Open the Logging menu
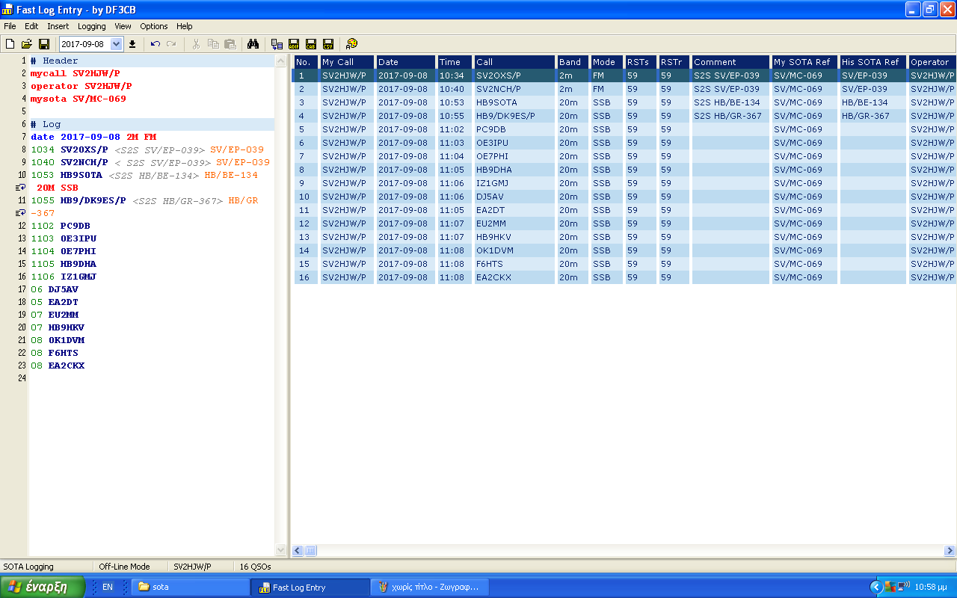This screenshot has height=598, width=957. pos(92,26)
